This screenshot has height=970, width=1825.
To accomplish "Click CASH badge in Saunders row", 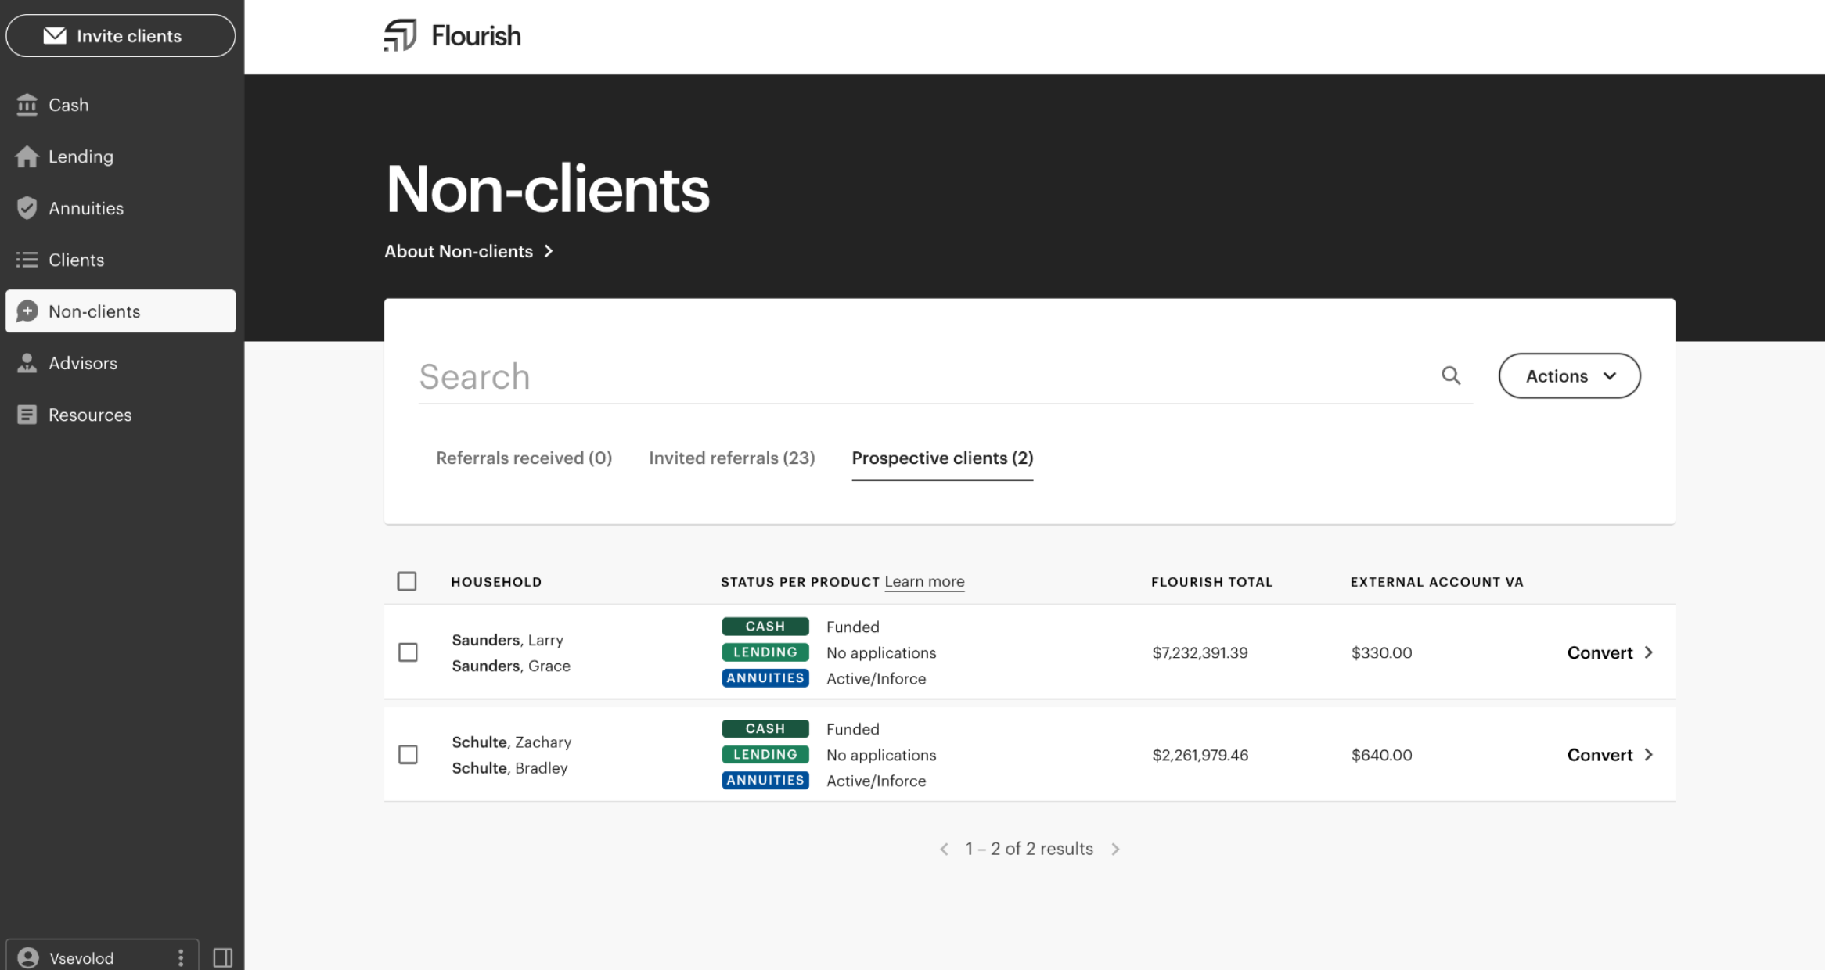I will pos(765,626).
